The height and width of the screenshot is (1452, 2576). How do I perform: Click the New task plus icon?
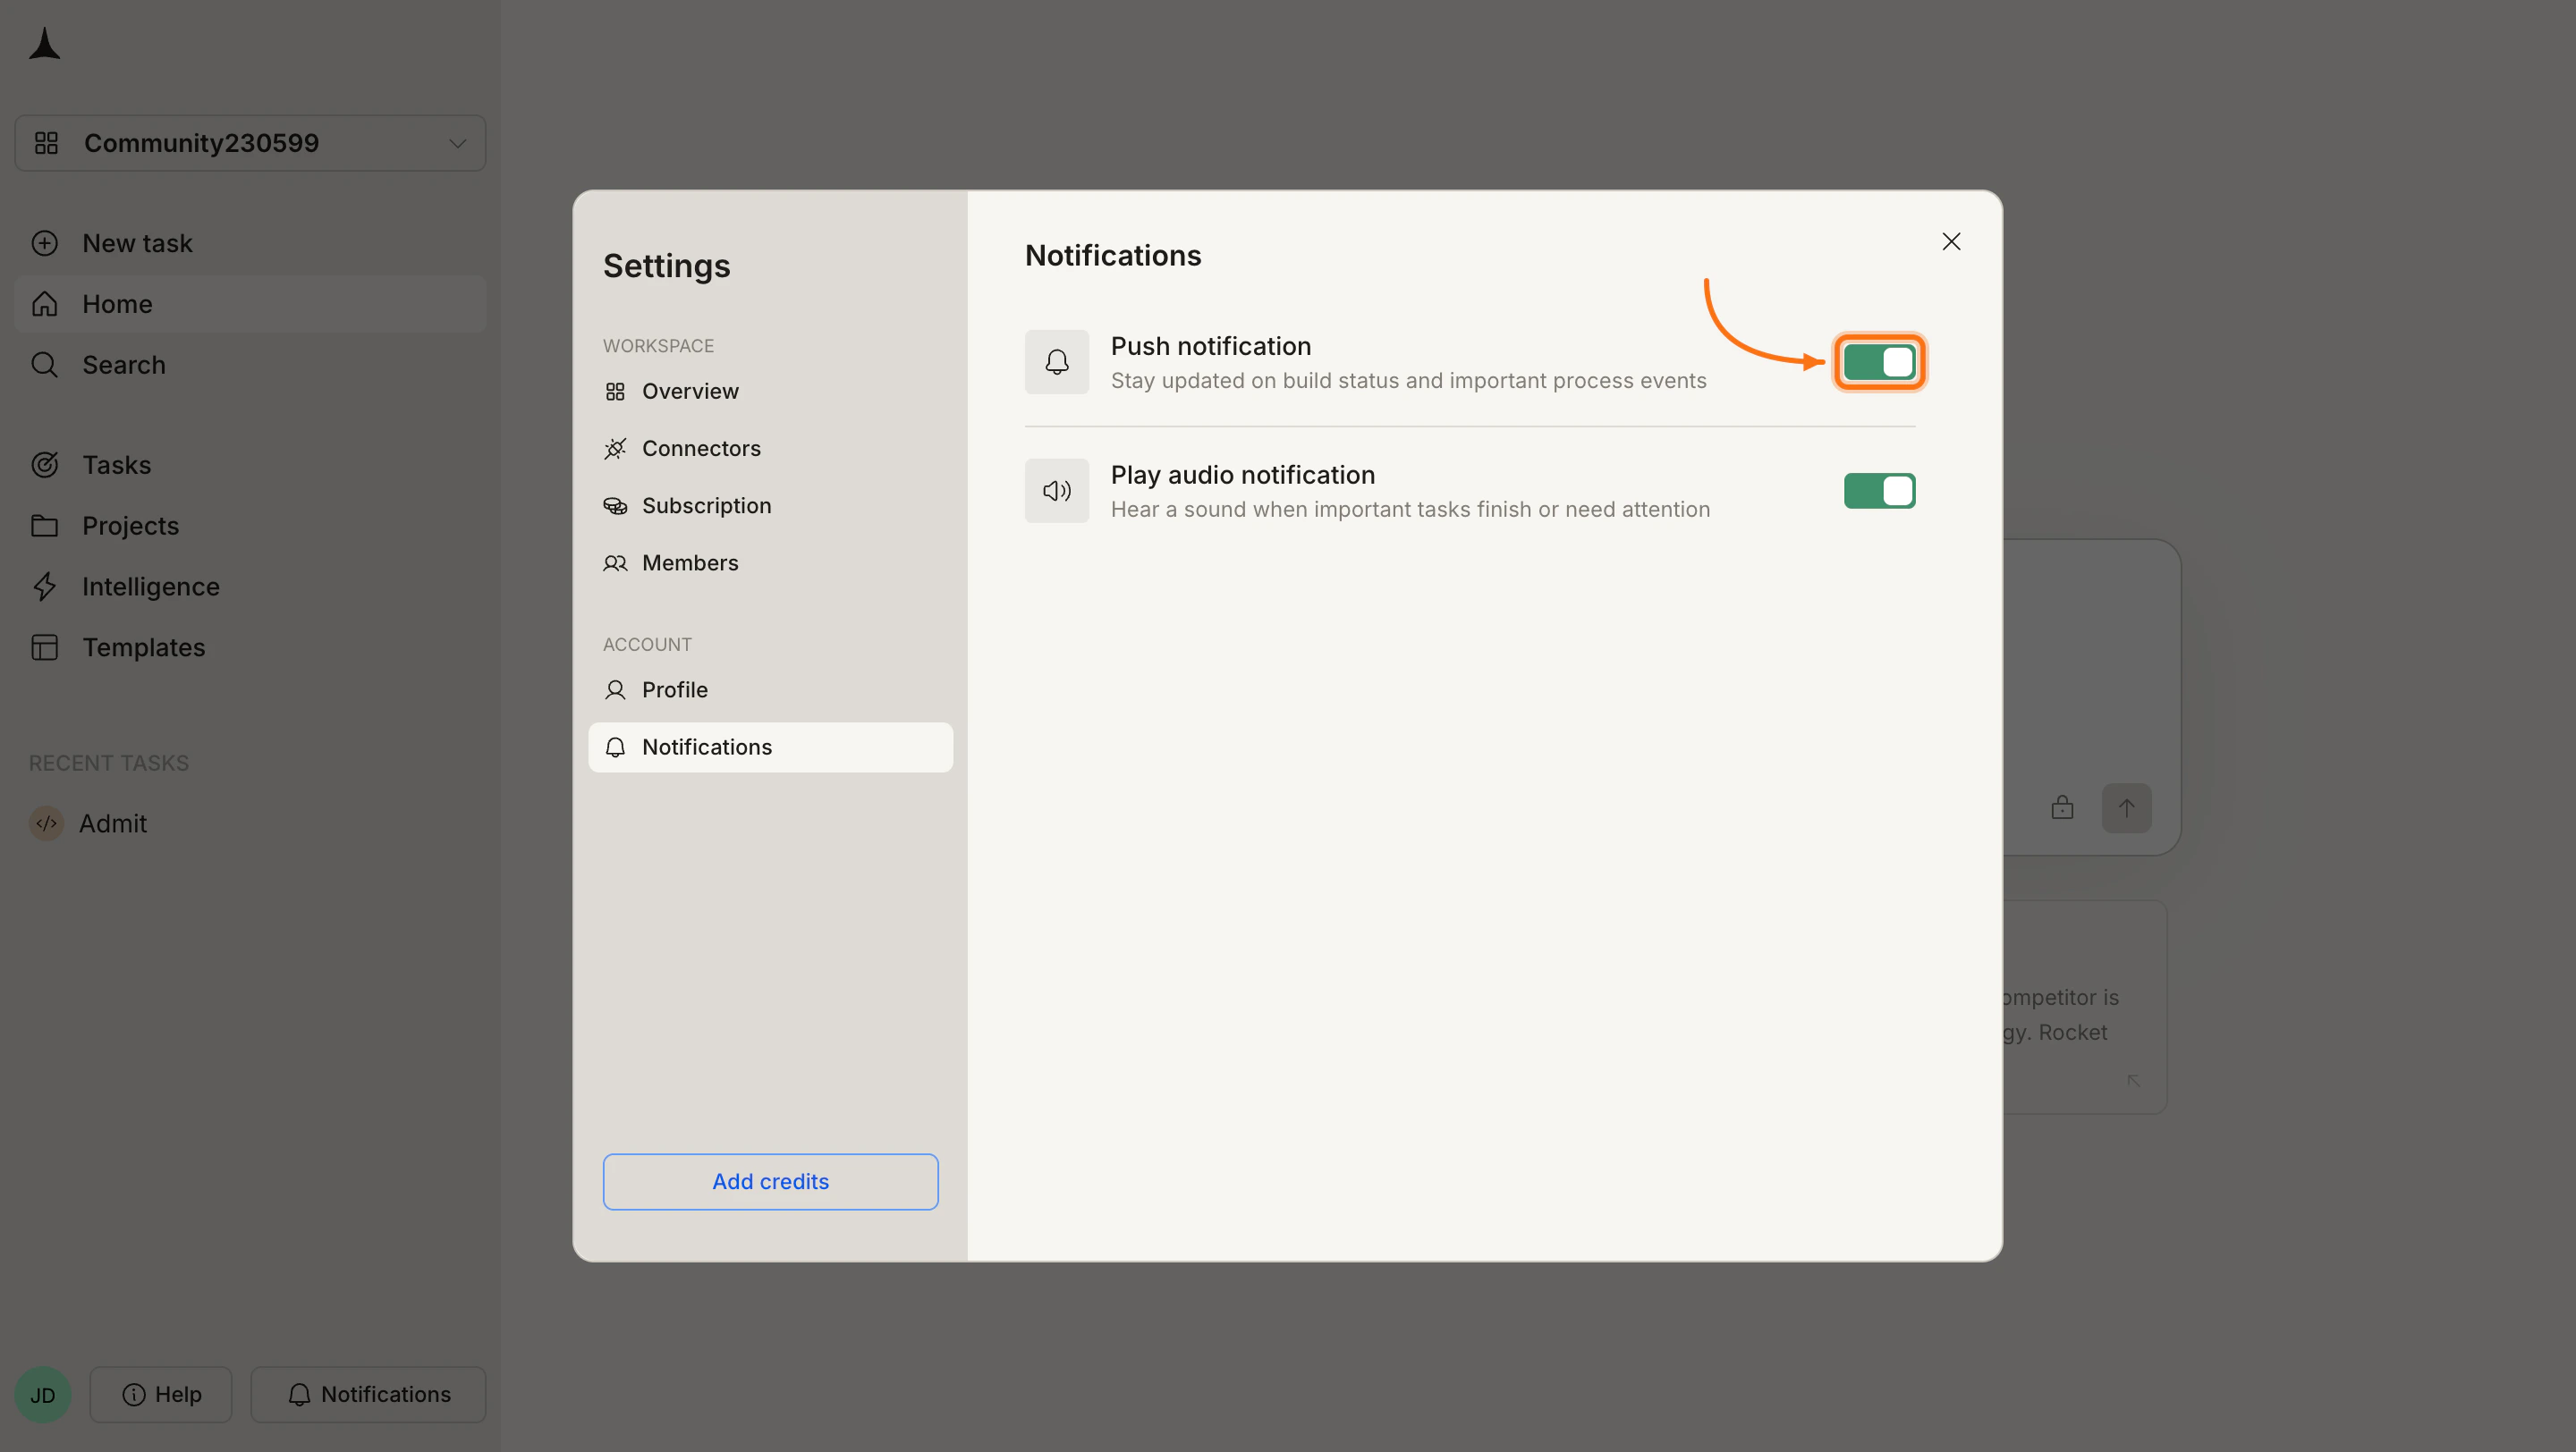pos(44,243)
